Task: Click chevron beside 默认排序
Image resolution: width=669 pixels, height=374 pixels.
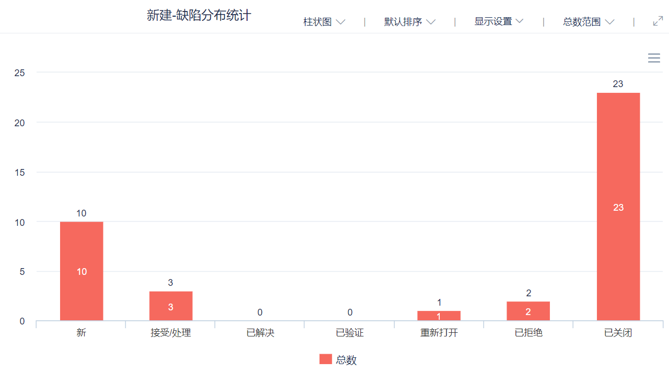Action: click(431, 22)
